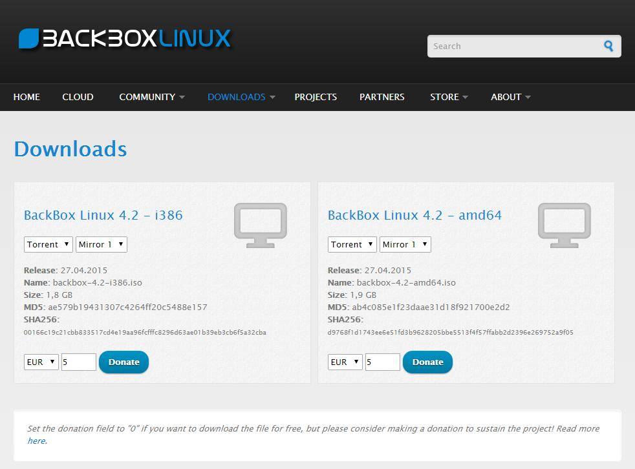Click the amd64 SHA256 hash d9768f1d...
The width and height of the screenshot is (635, 469).
[x=450, y=333]
